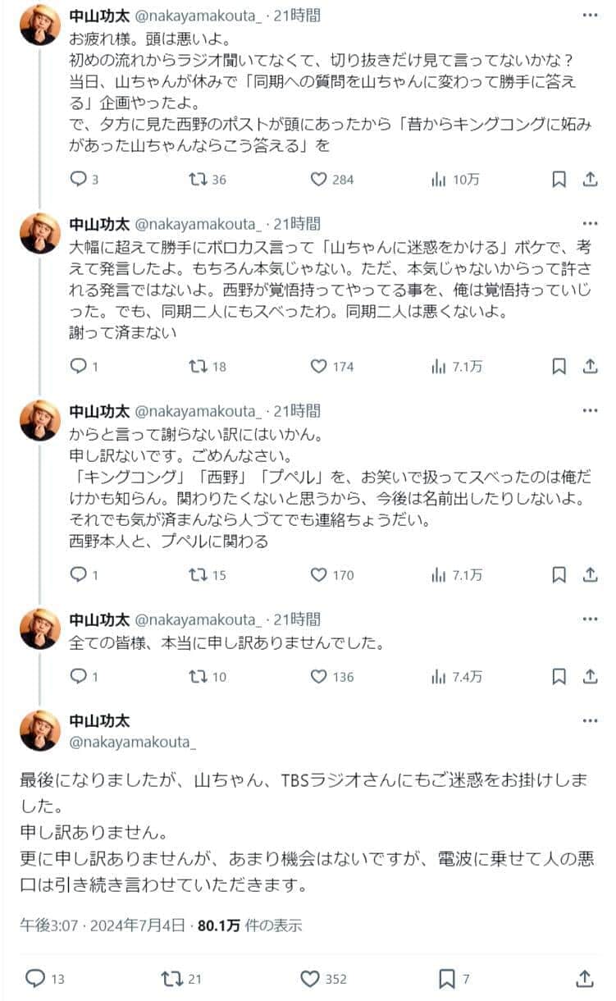This screenshot has width=616, height=1001.
Task: Open the reply icon on the final tweet
Action: pos(34,978)
